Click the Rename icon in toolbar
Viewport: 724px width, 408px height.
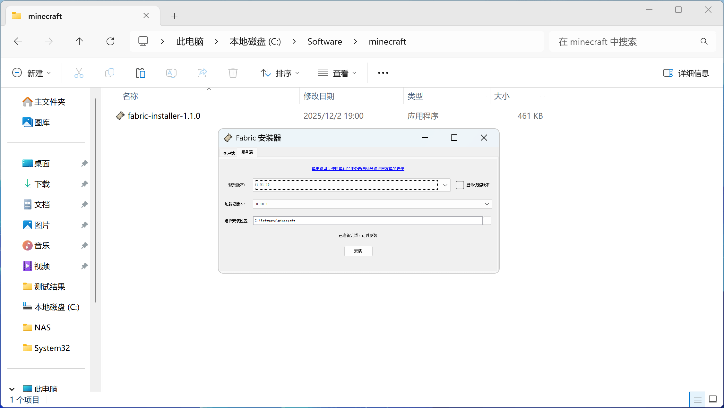click(x=171, y=73)
